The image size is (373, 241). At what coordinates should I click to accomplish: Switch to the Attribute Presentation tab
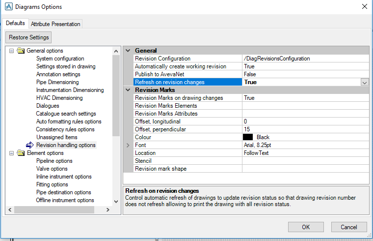click(x=55, y=24)
